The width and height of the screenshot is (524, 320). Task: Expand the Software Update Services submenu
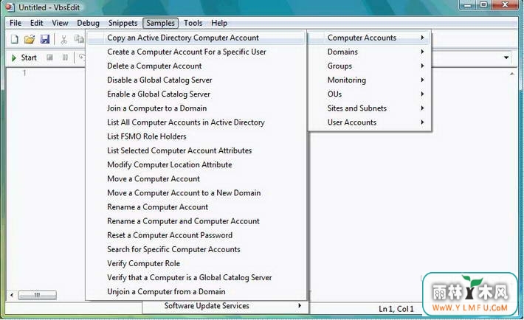coord(226,306)
